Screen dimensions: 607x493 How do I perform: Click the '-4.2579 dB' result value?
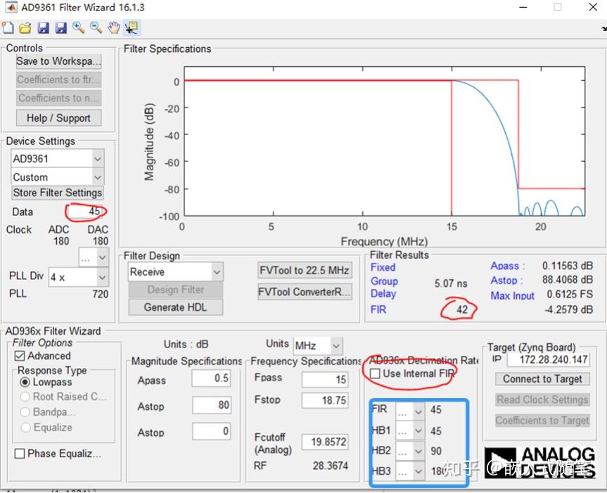click(x=569, y=309)
